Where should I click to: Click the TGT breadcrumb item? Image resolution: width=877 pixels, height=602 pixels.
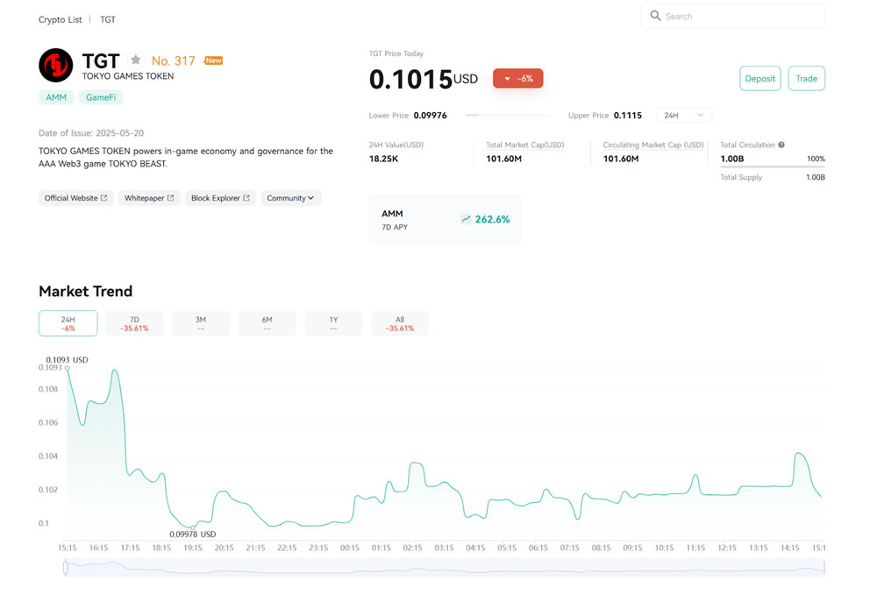pos(108,19)
